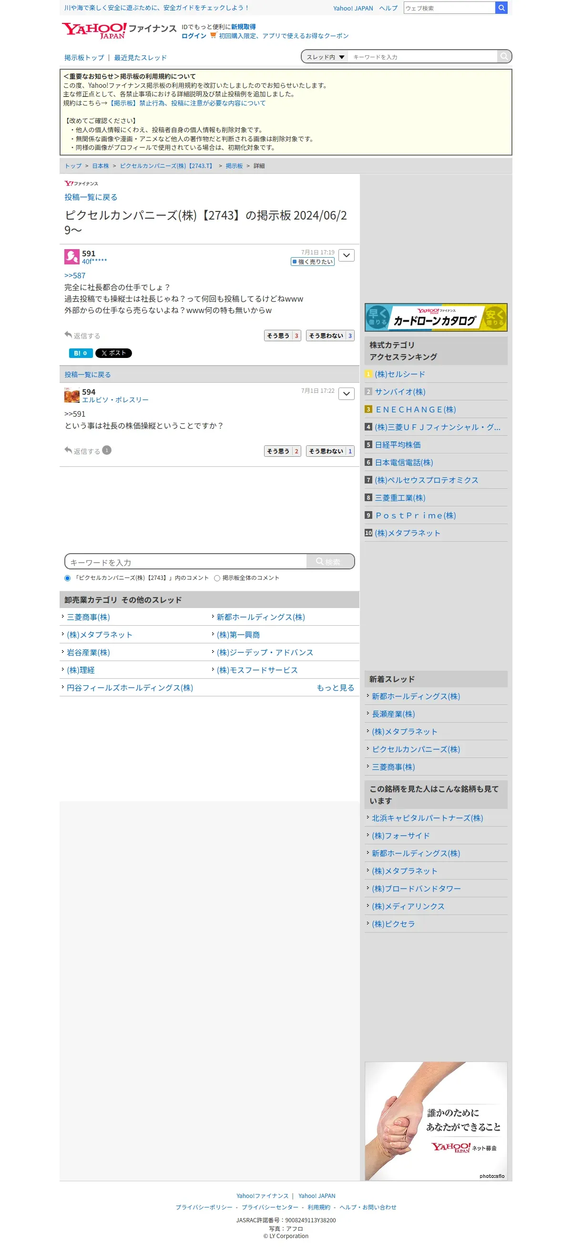The width and height of the screenshot is (572, 1250).
Task: Expand options chevron on post 594
Action: coord(347,394)
